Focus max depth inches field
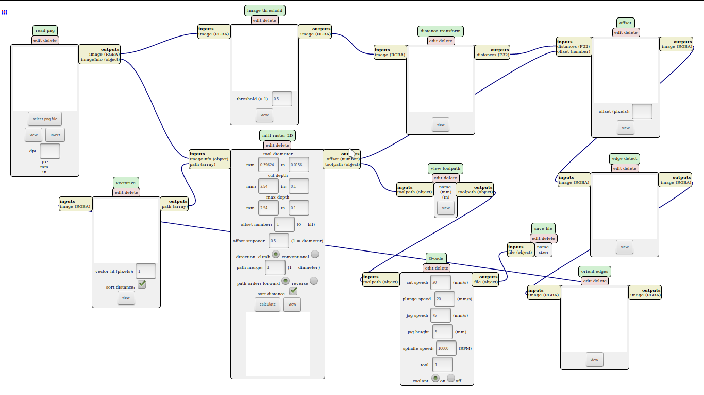 [299, 208]
